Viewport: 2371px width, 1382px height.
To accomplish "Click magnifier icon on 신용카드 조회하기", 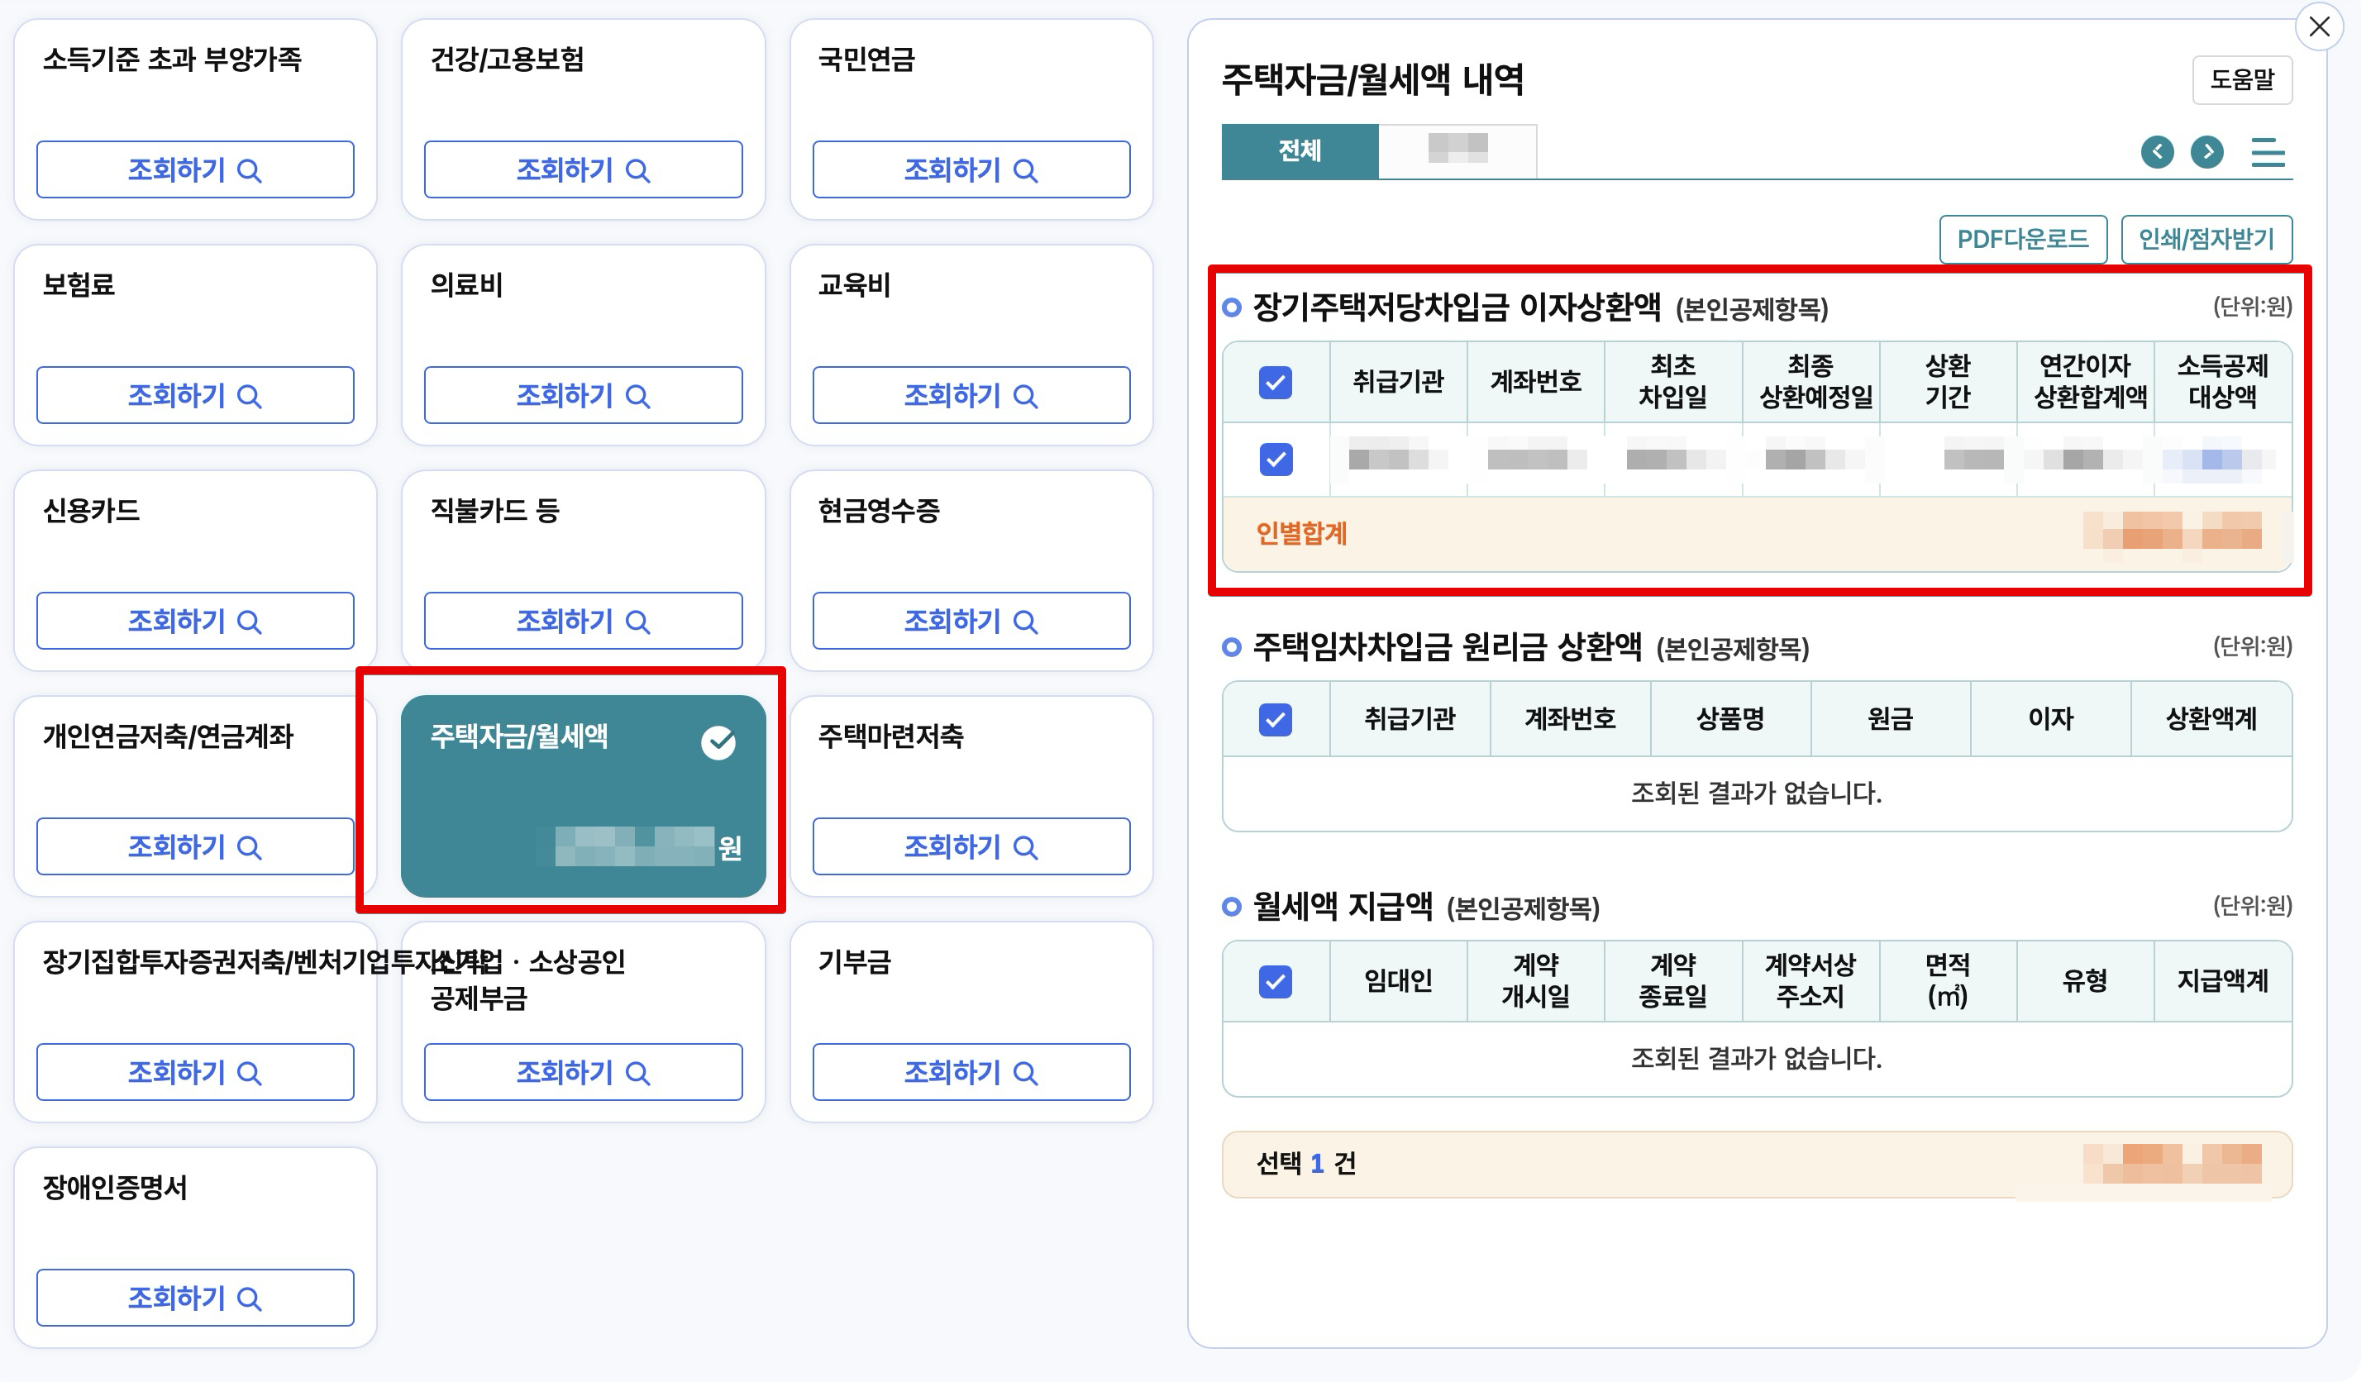I will coord(250,622).
